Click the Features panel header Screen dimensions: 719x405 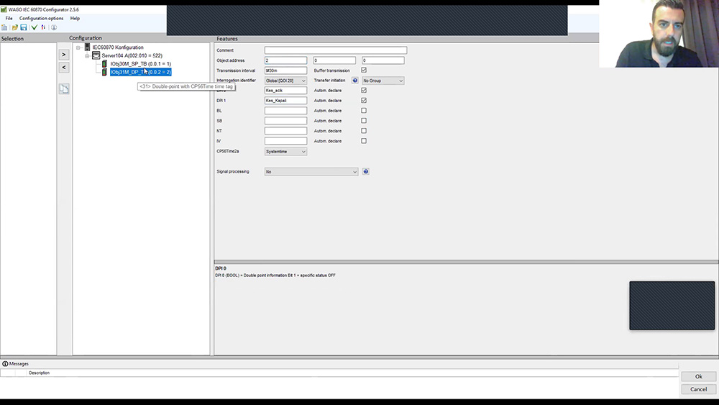tap(227, 39)
